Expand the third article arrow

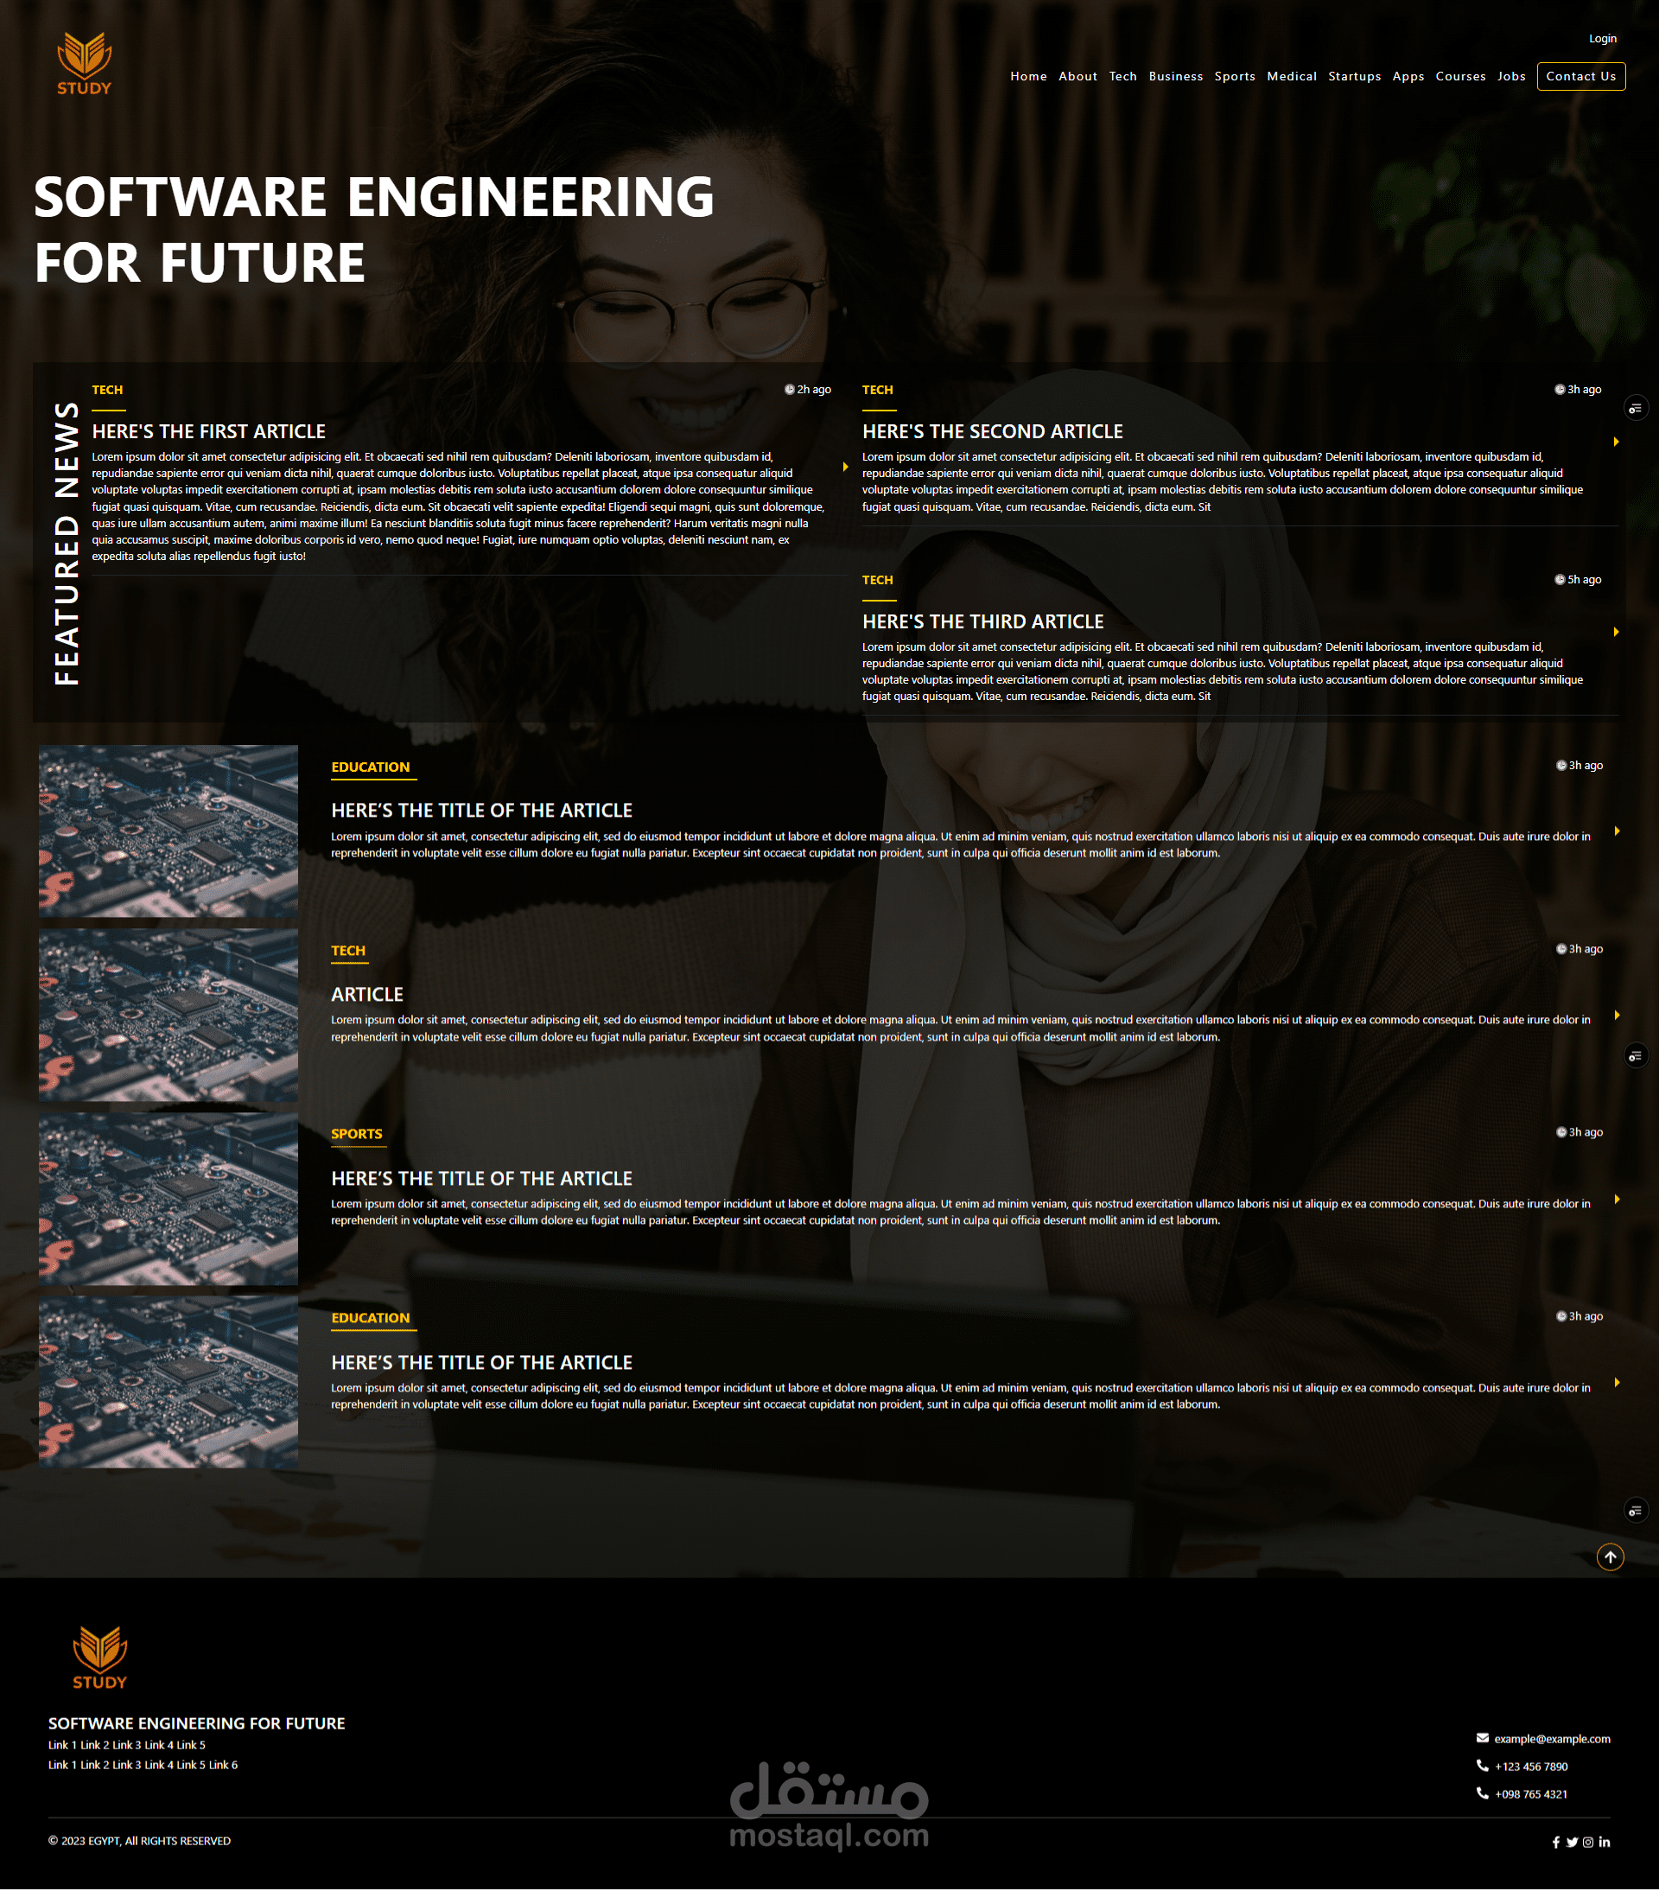point(1616,632)
